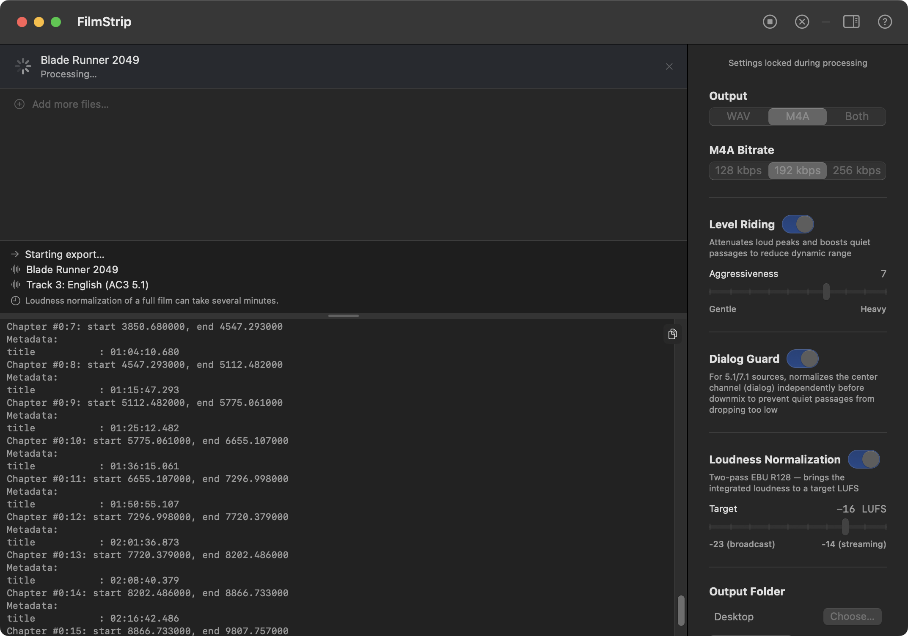The image size is (908, 636).
Task: Turn off Dialog Guard
Action: (x=803, y=358)
